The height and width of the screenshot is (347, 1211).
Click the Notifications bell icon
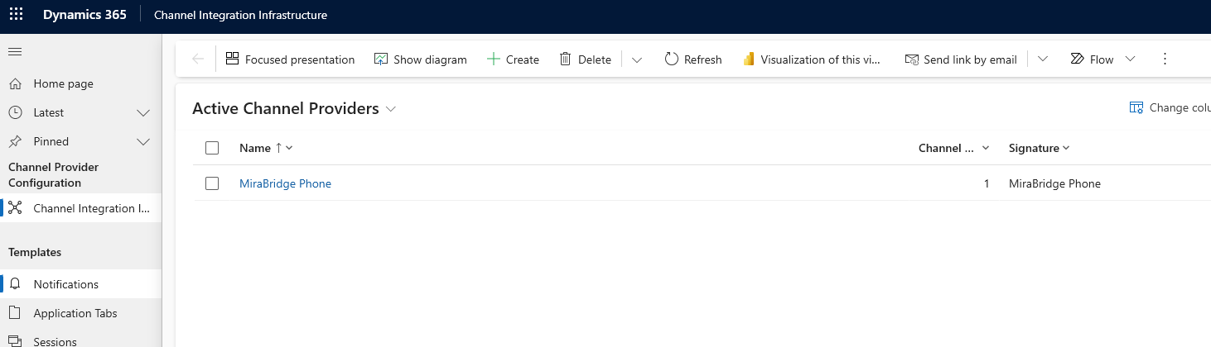pos(14,284)
